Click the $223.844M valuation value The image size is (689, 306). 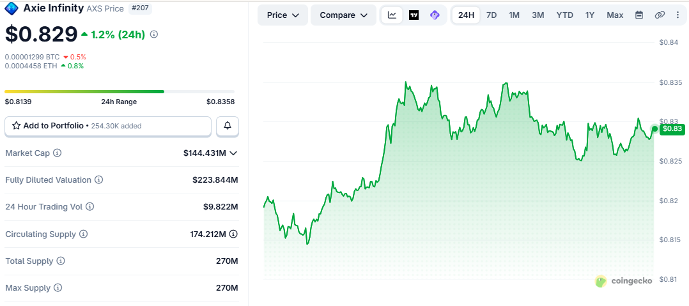click(x=215, y=180)
